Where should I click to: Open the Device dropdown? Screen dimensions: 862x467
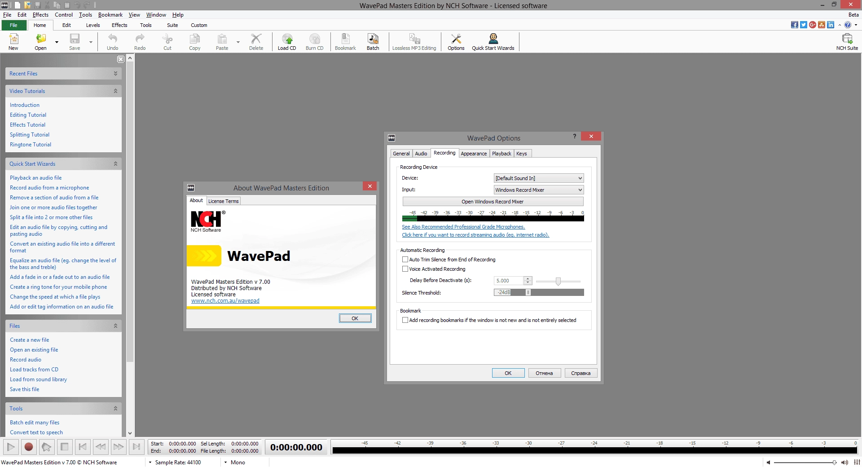coord(539,178)
